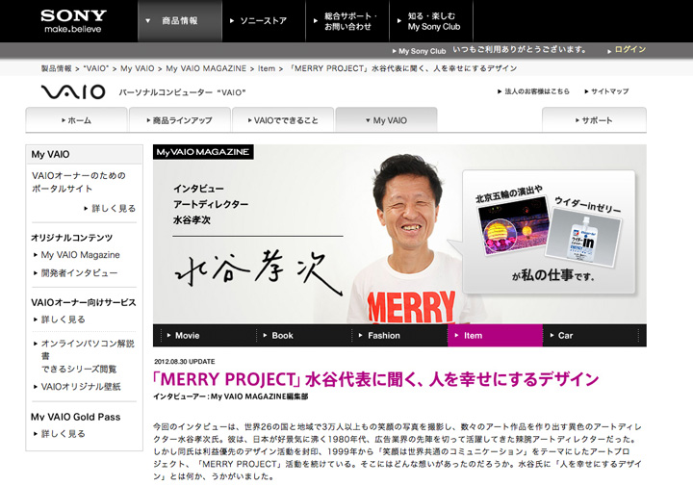Click the 2012.08.30 UPDATE date text
693x486 pixels.
click(x=184, y=362)
